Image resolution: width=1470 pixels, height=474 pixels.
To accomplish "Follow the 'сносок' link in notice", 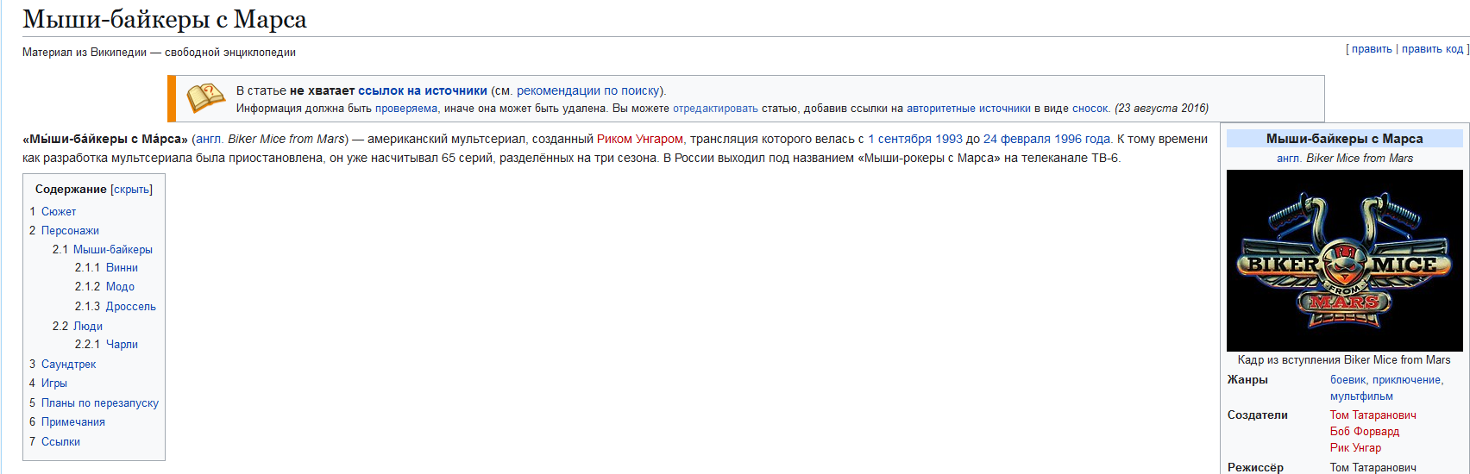I will coord(1090,109).
